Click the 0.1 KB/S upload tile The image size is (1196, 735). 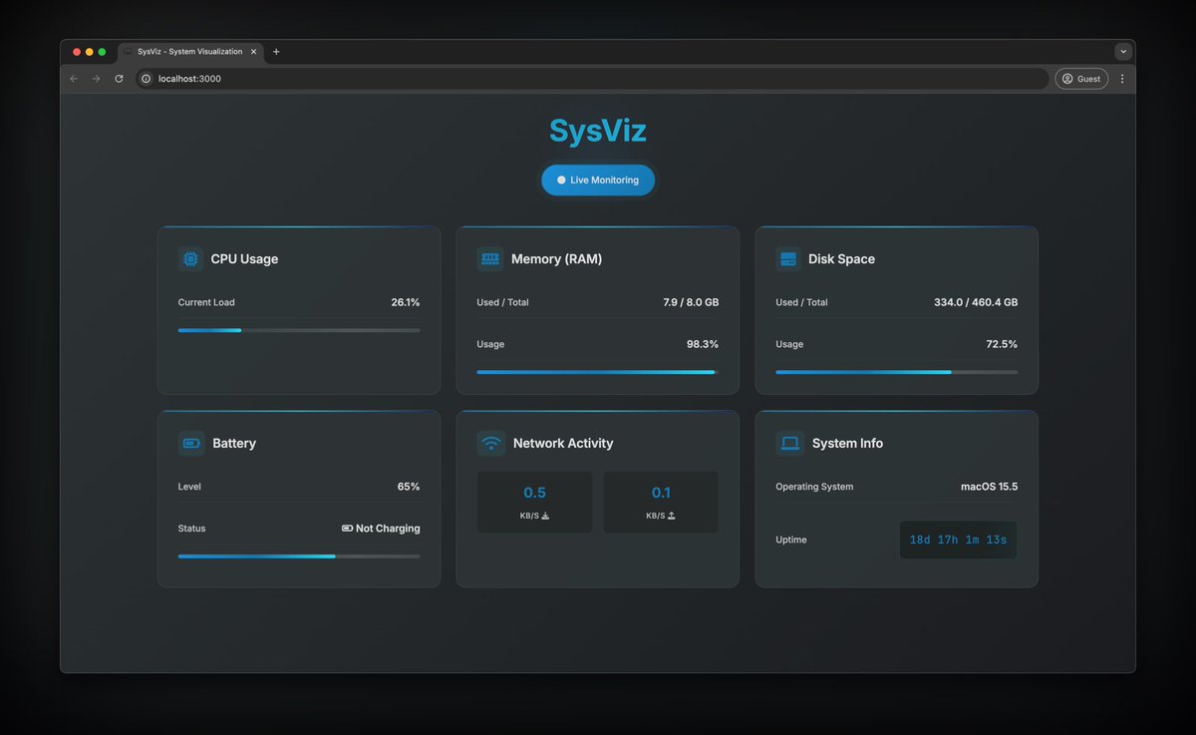coord(661,503)
